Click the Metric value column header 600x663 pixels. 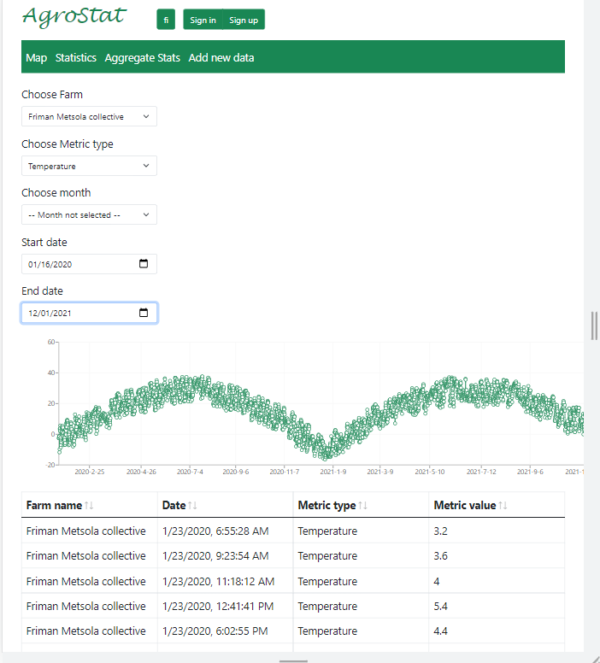497,505
